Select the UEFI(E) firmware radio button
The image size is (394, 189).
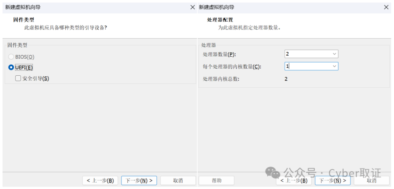coord(11,68)
